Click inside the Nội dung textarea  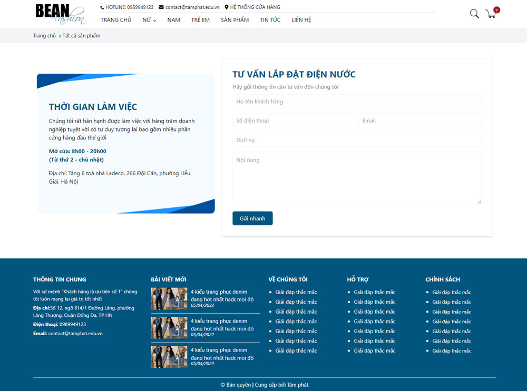coord(357,178)
